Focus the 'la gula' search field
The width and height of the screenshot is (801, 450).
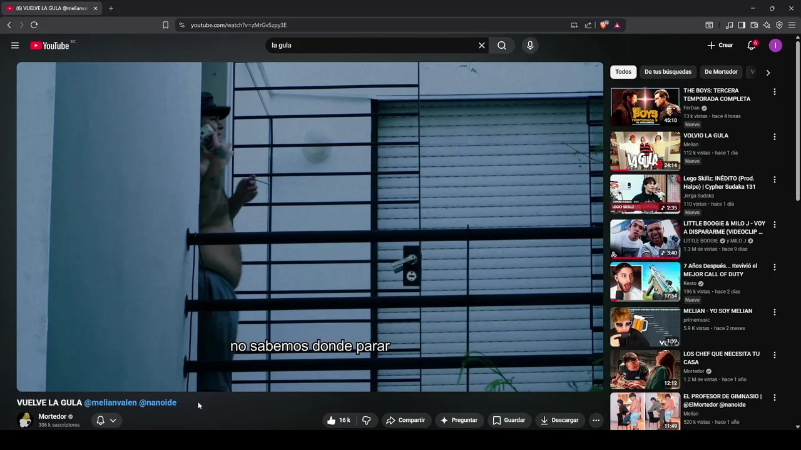(372, 45)
